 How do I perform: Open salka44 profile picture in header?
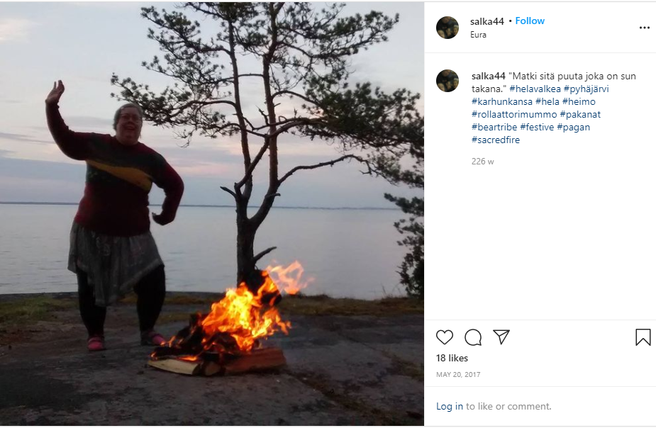(x=447, y=28)
